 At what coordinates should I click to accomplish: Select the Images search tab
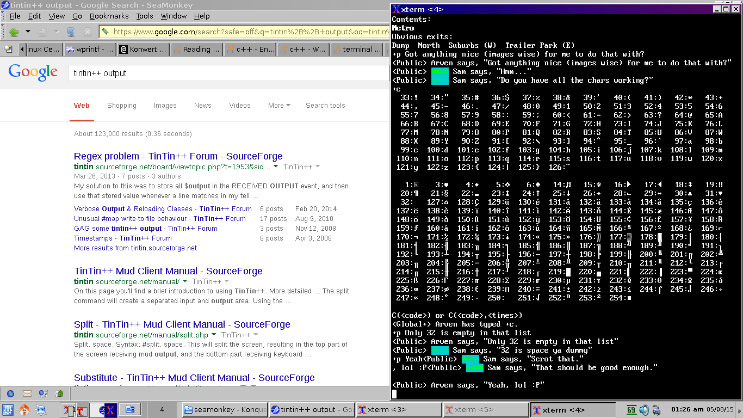point(165,106)
